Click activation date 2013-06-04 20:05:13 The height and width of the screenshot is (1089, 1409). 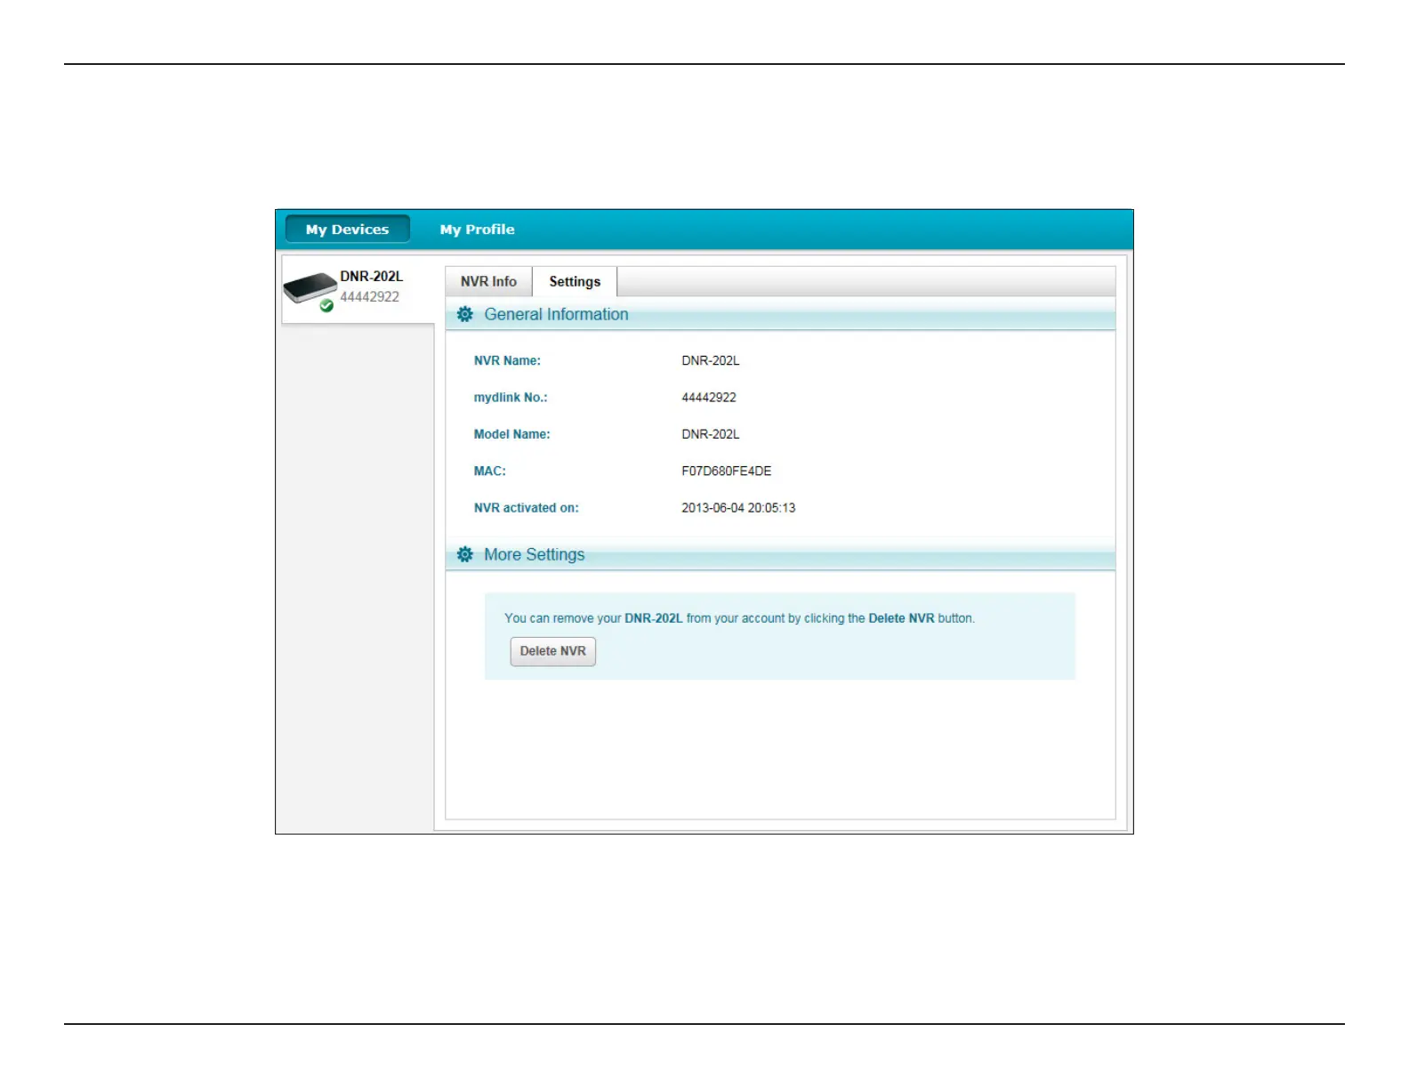coord(738,508)
